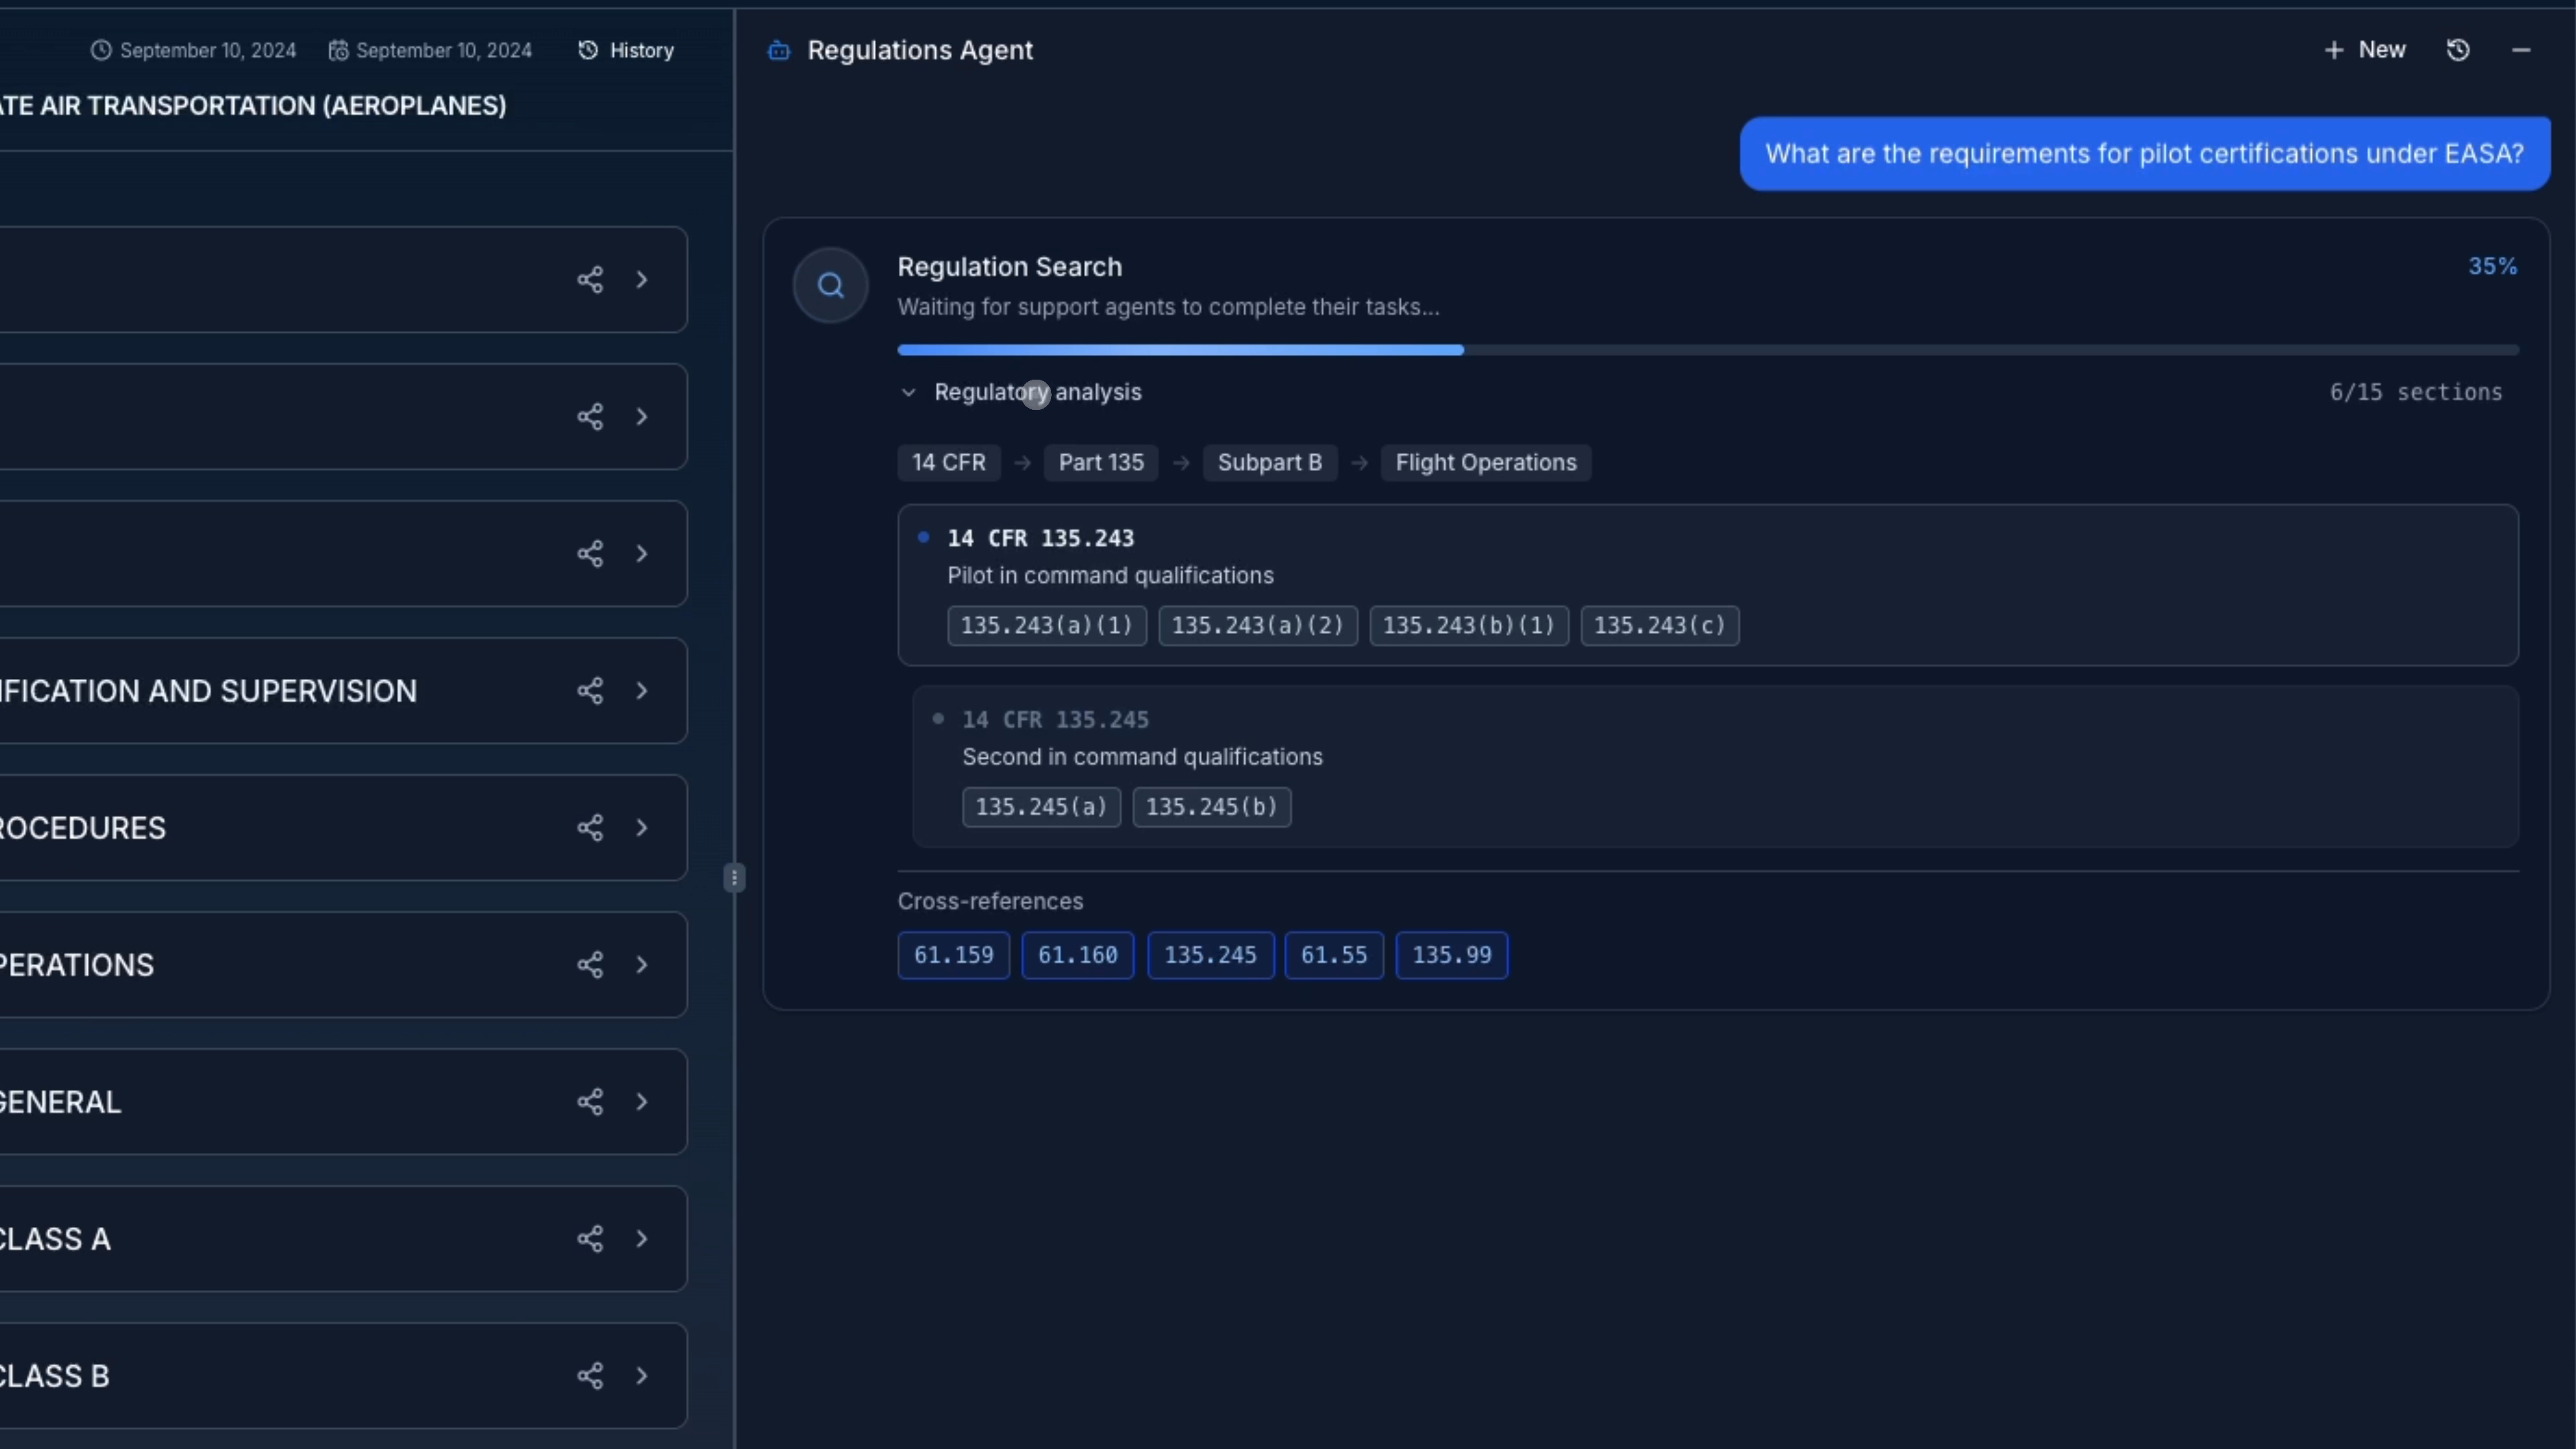This screenshot has height=1449, width=2576.
Task: Open the History view
Action: click(626, 50)
